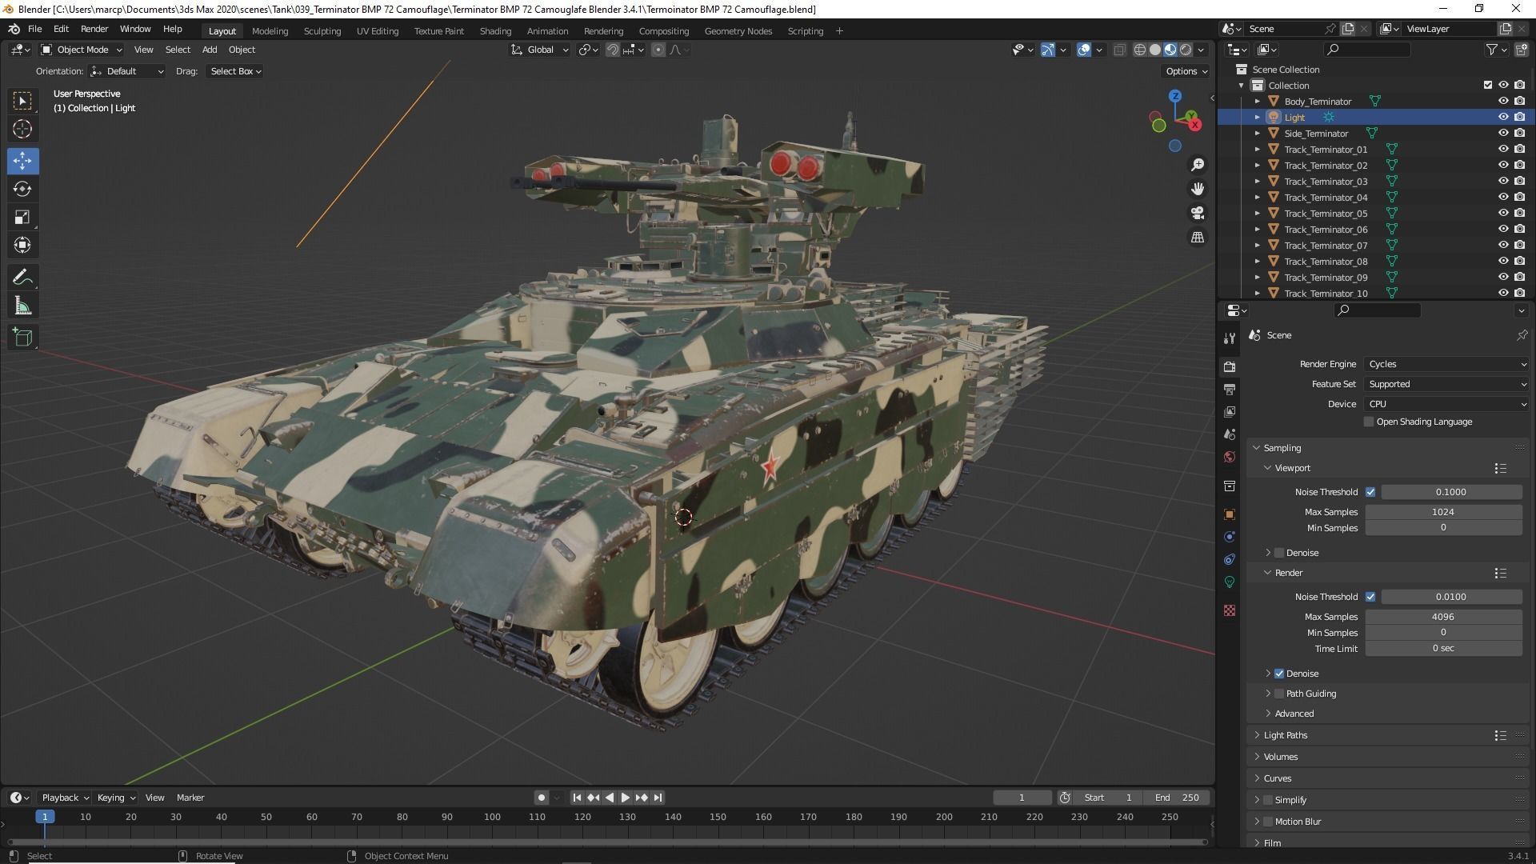Select the Scale tool
The height and width of the screenshot is (864, 1536).
coord(22,218)
